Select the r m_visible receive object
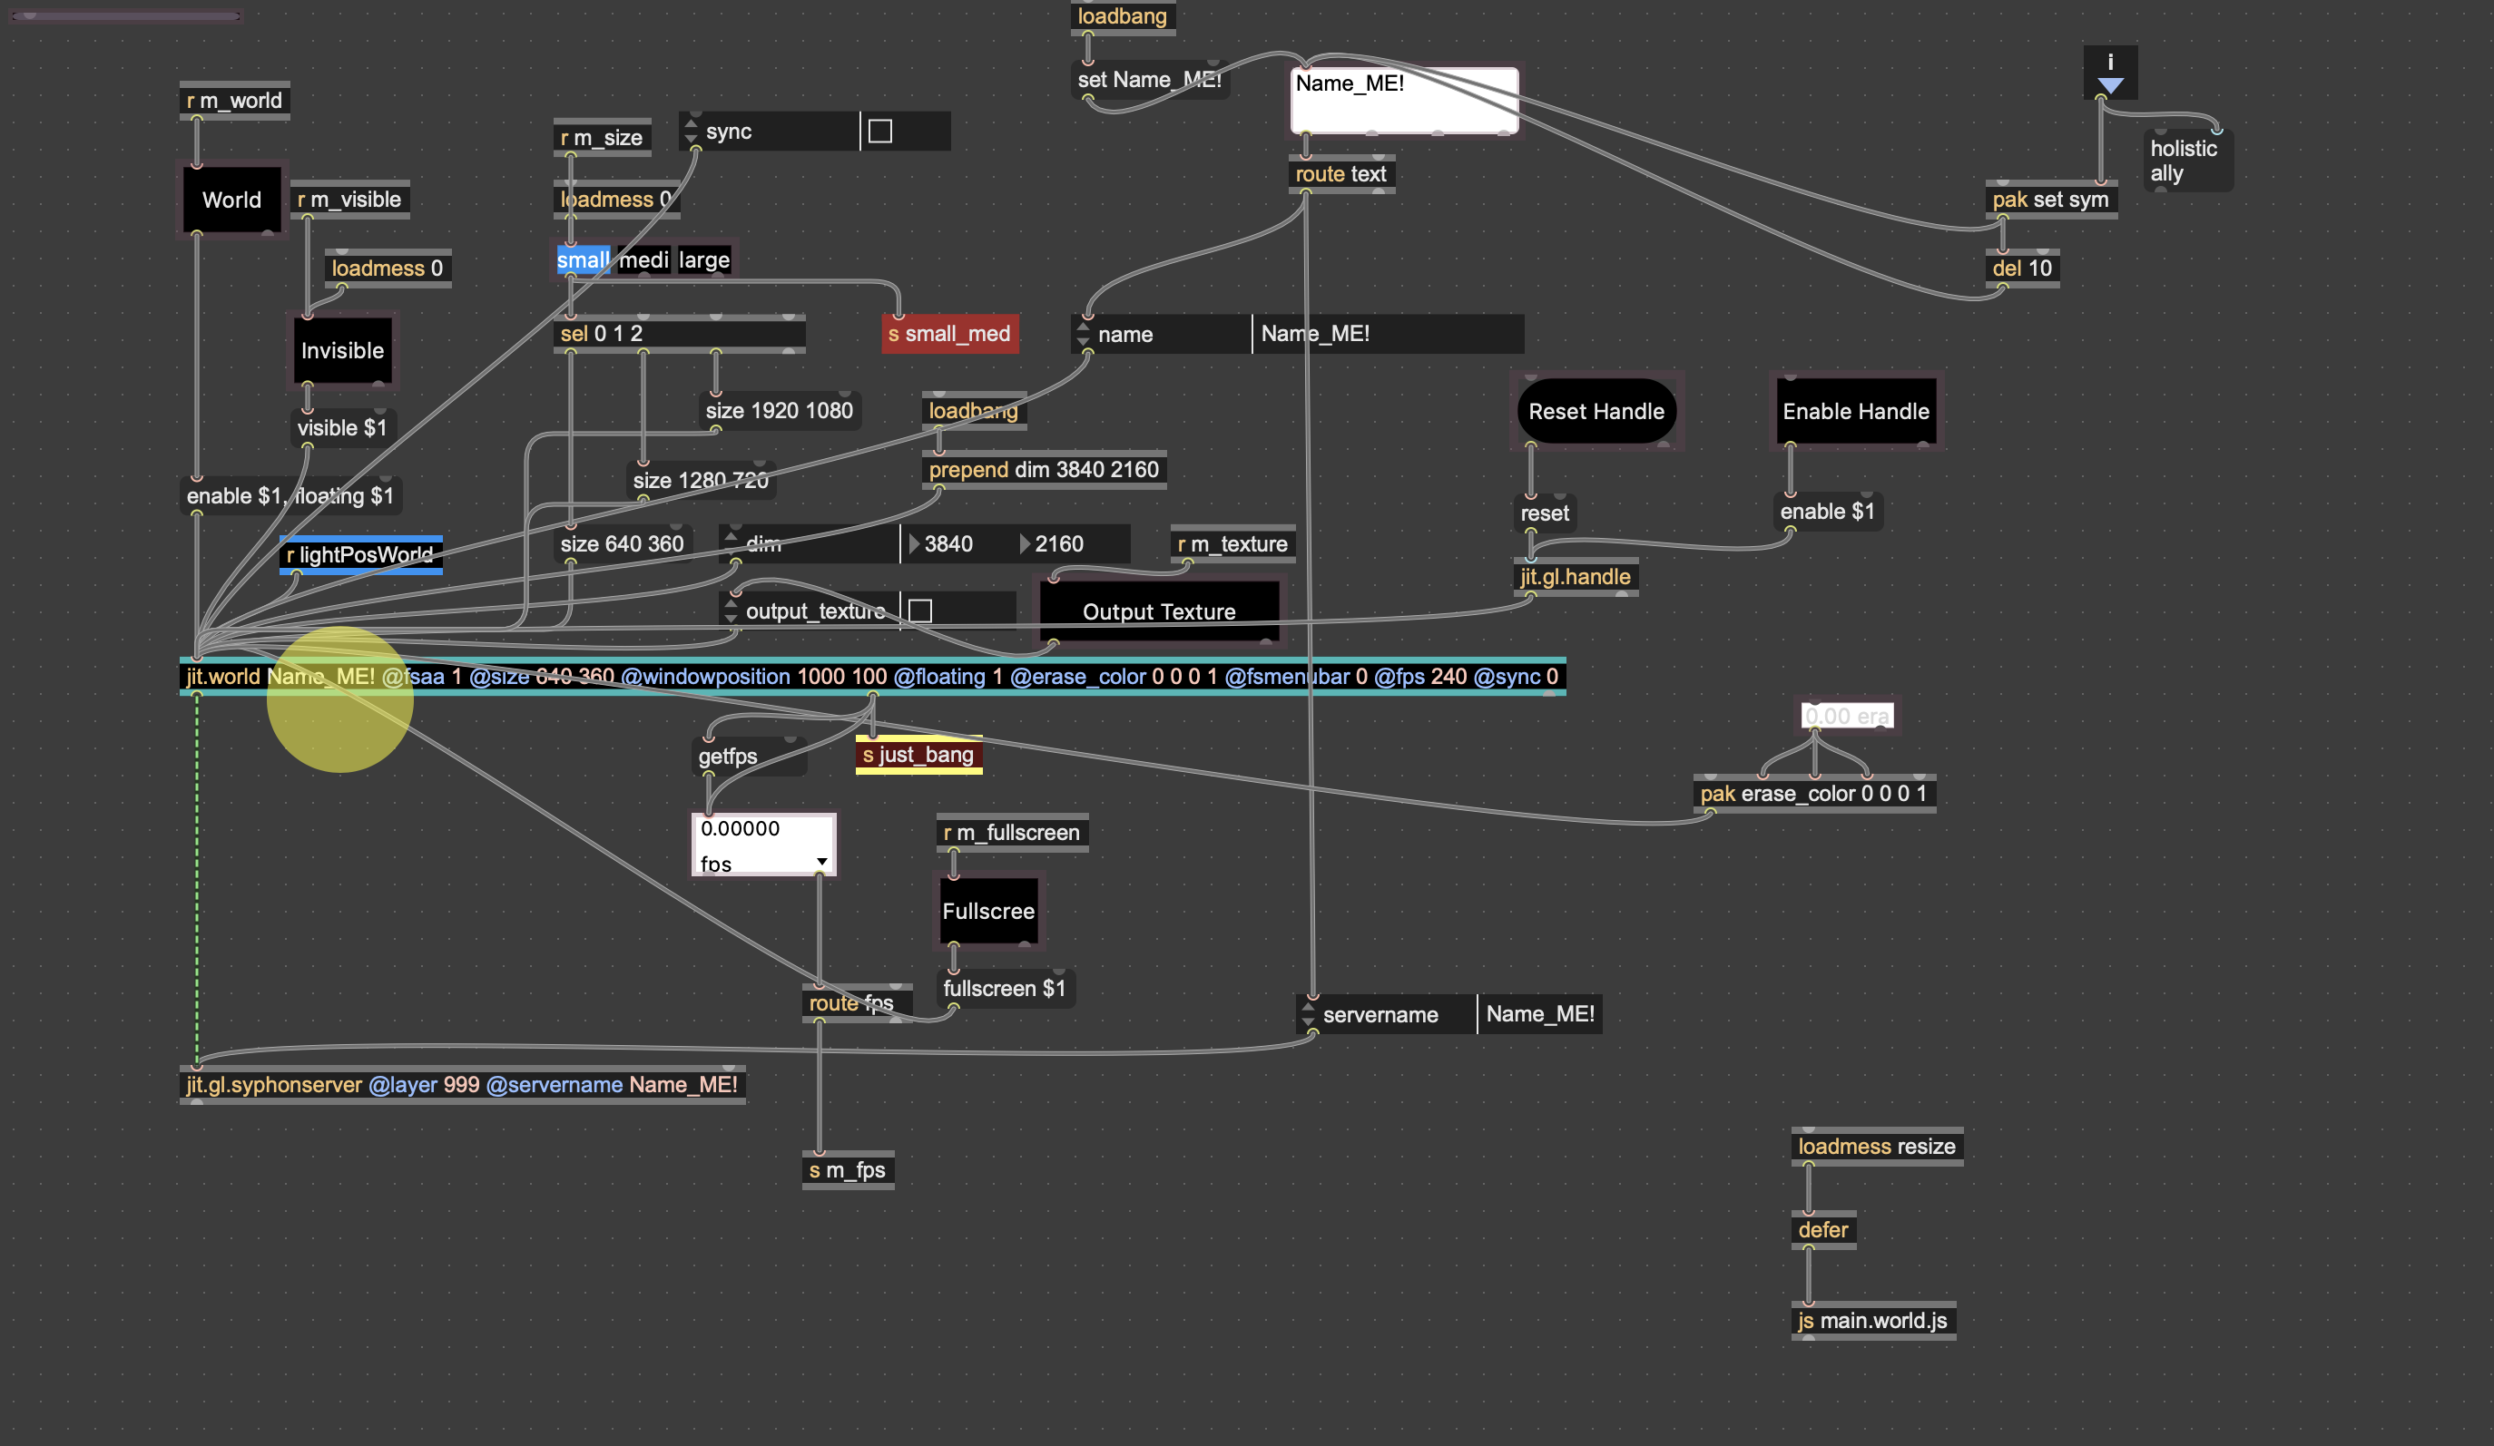Image resolution: width=2494 pixels, height=1446 pixels. tap(349, 200)
